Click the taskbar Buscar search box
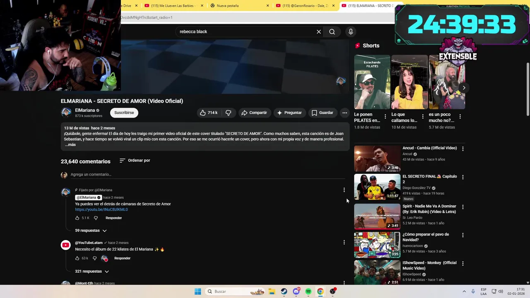530x298 pixels. click(236, 291)
